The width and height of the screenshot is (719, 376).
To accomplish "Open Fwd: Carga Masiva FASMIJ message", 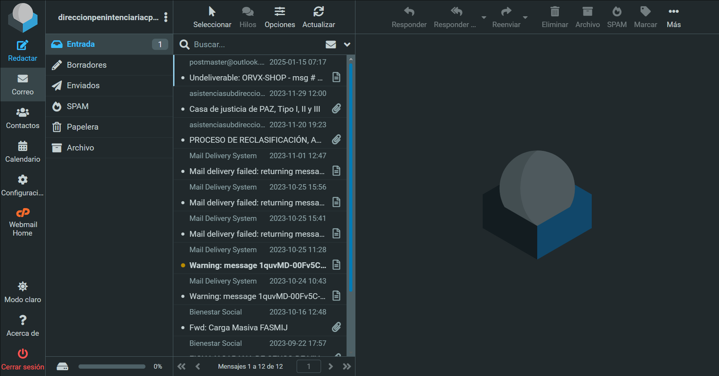I will pyautogui.click(x=238, y=328).
